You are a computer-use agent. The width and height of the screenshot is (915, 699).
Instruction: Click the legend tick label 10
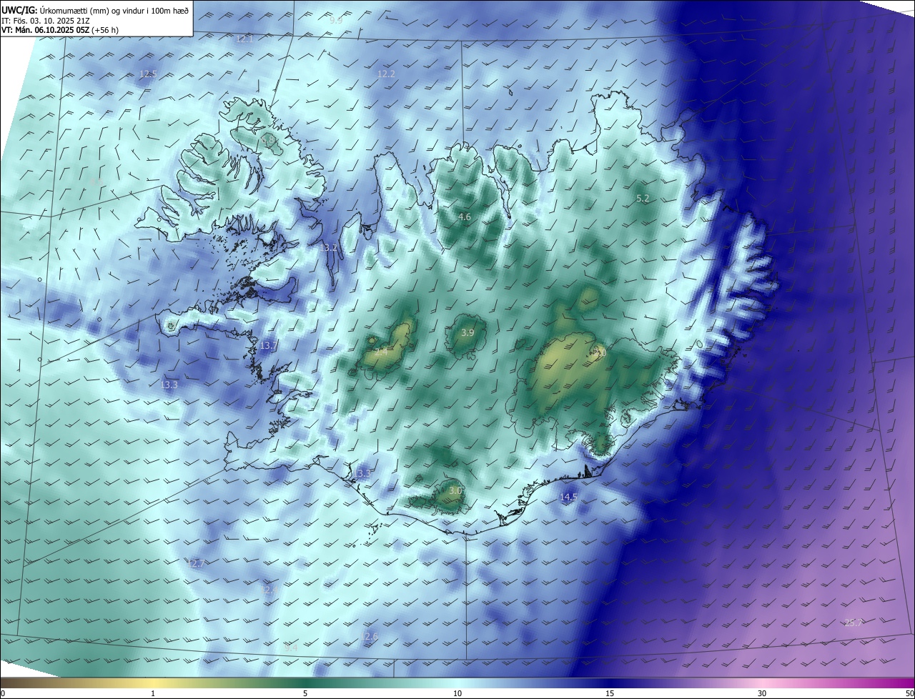(x=457, y=694)
